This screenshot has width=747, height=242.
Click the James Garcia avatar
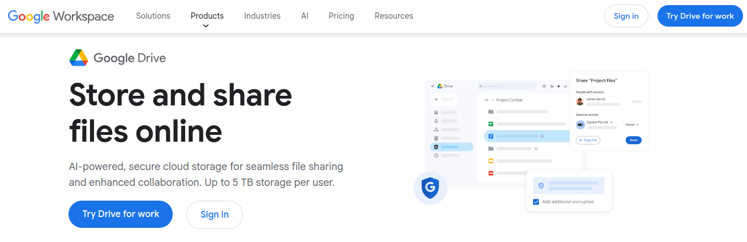click(580, 101)
